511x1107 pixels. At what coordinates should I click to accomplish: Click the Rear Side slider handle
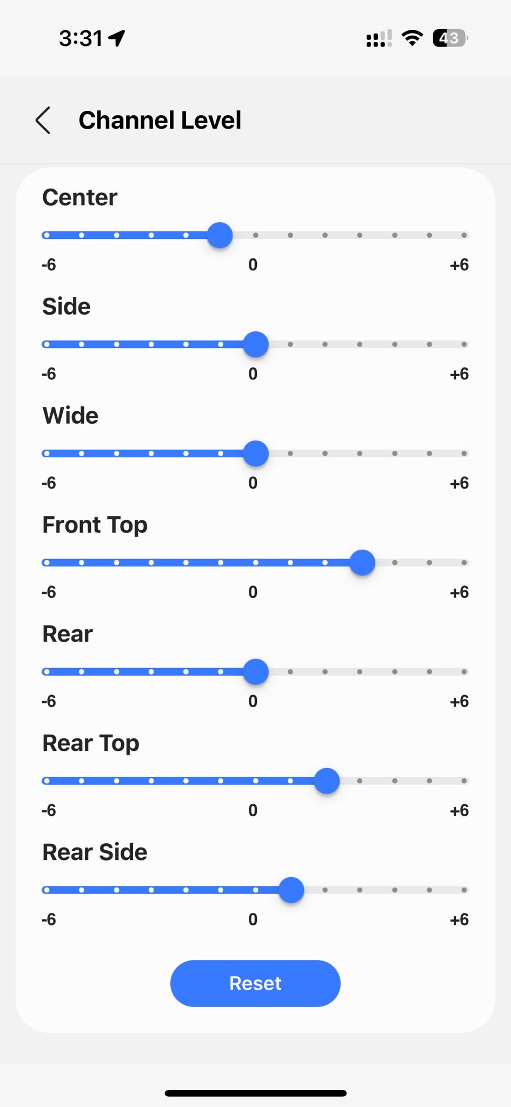[x=291, y=890]
